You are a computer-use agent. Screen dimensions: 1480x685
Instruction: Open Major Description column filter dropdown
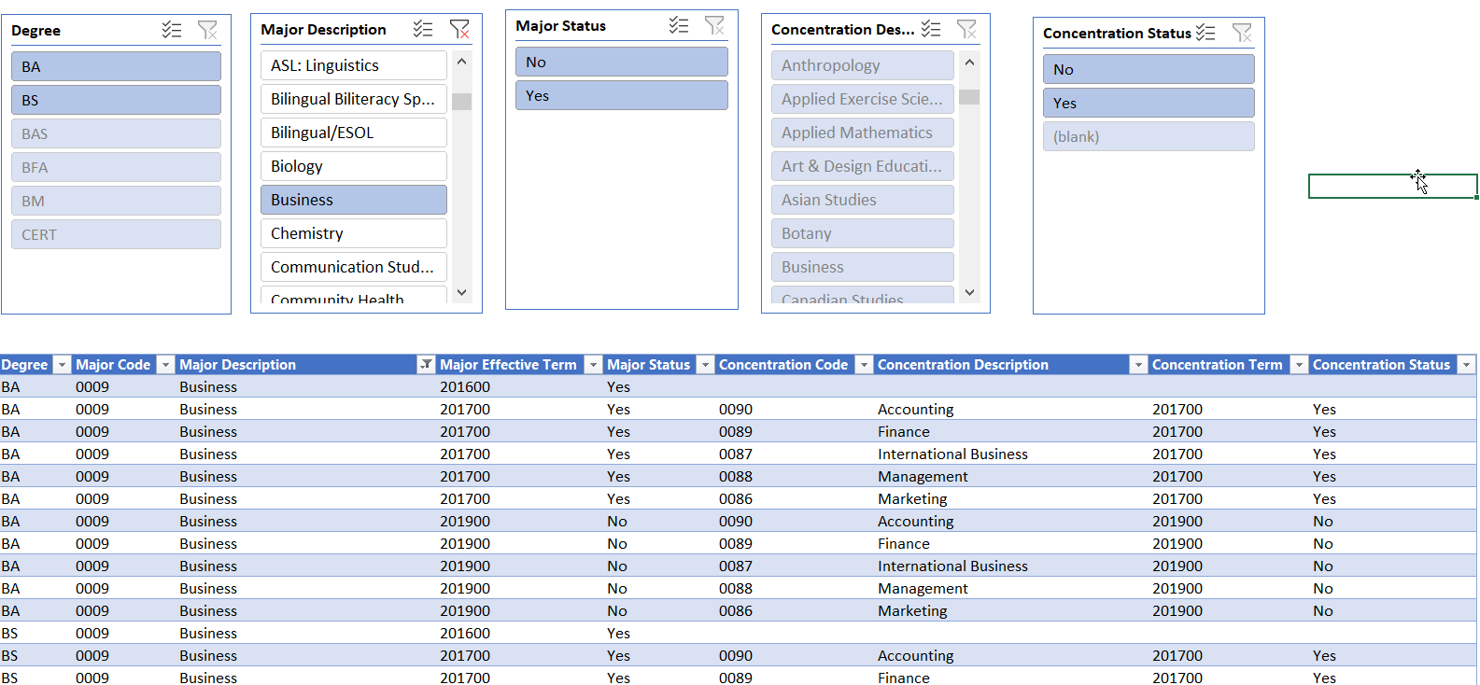pos(426,365)
